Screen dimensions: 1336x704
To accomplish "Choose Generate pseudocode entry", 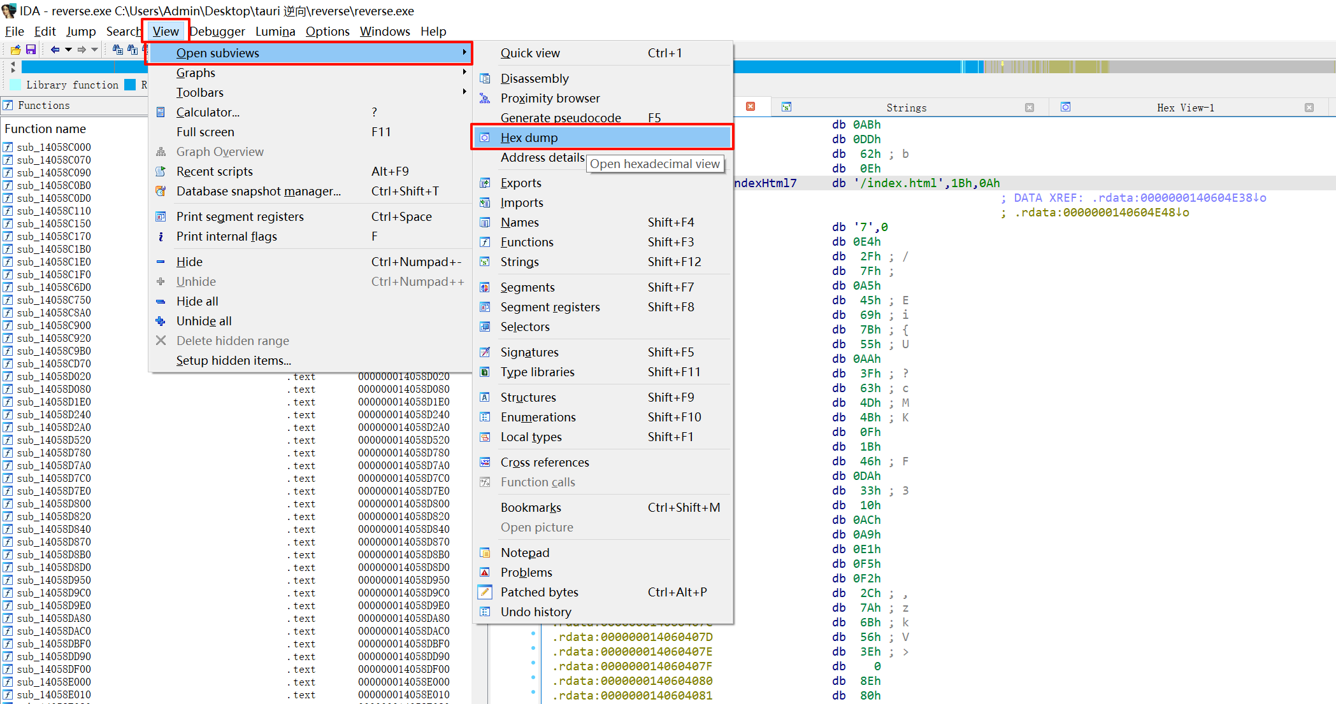I will point(561,118).
